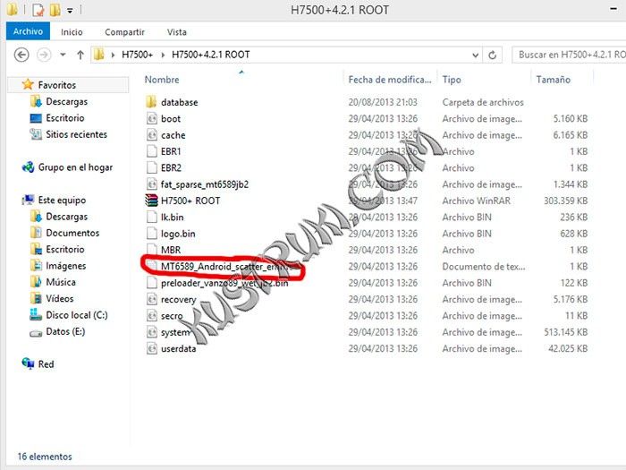Sort by Fecha de modificación column

[x=390, y=80]
